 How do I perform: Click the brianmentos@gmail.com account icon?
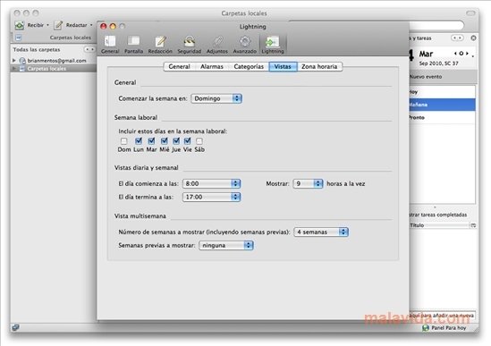(22, 61)
